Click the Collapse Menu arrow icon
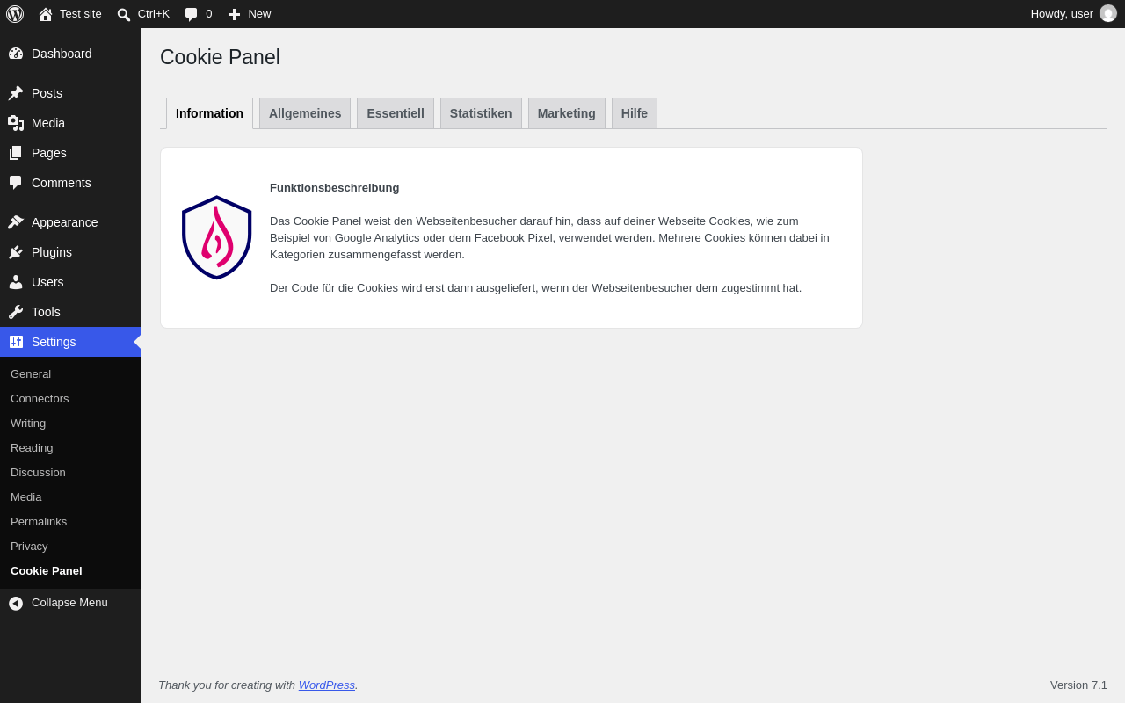 pos(16,603)
